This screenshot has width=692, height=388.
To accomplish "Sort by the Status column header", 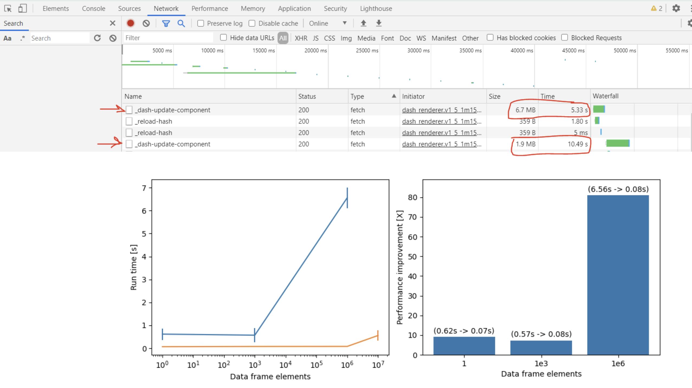I will (x=322, y=96).
